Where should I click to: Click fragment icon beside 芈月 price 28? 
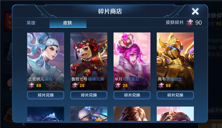click(x=118, y=85)
